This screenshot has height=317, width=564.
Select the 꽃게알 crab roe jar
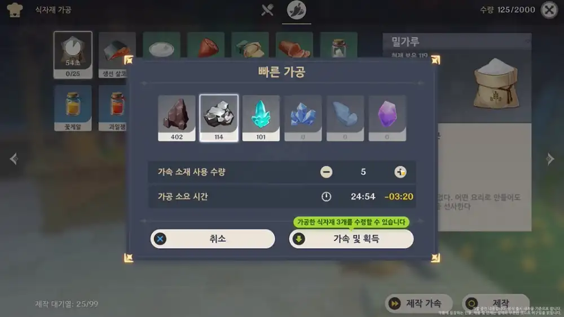(x=73, y=108)
